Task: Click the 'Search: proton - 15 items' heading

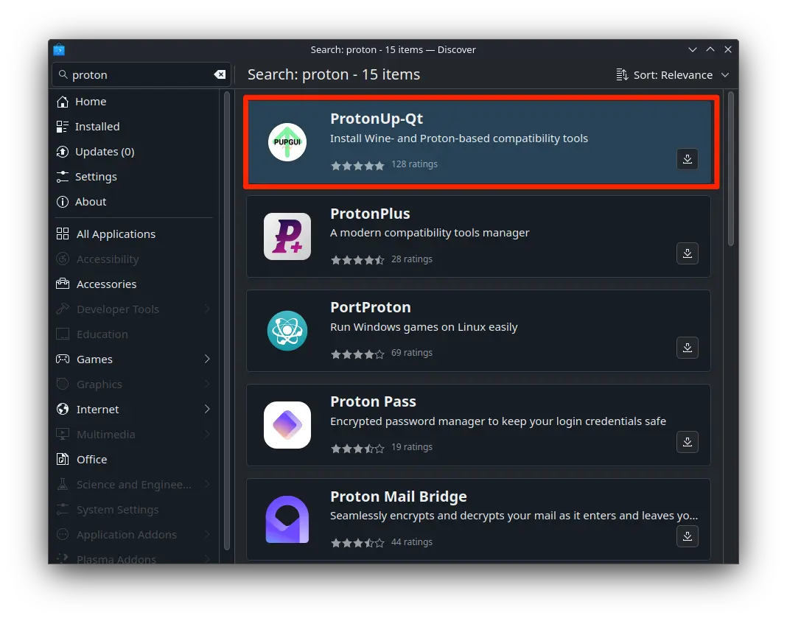Action: [x=334, y=74]
